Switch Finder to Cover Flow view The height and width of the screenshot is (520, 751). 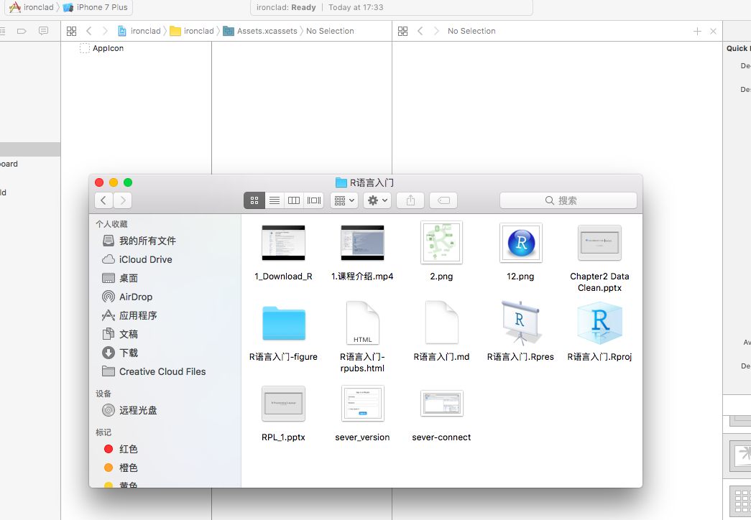click(314, 200)
